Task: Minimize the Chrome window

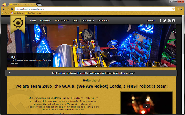Action: tap(172, 1)
